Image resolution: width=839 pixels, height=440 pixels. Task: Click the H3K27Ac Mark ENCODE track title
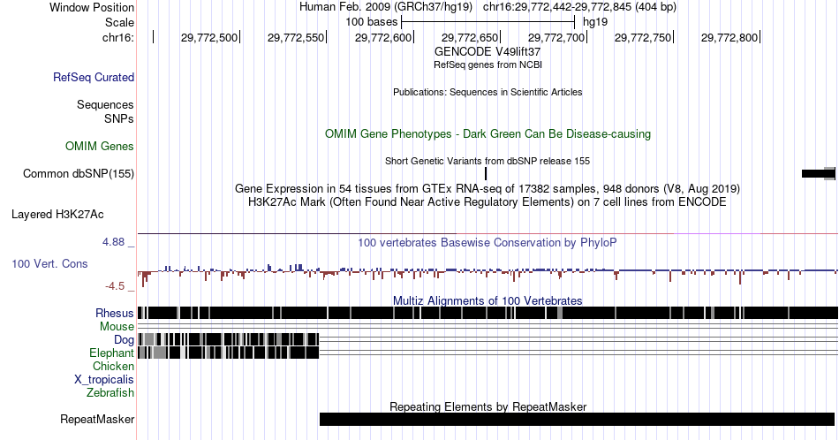(488, 201)
